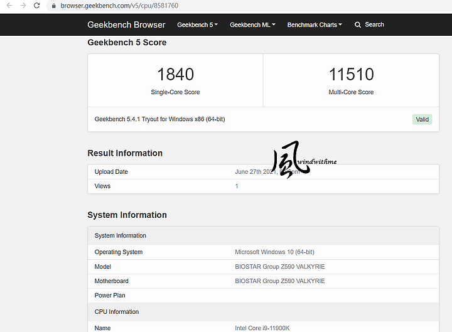Click the padlock site security icon
The image size is (452, 332).
tap(53, 6)
